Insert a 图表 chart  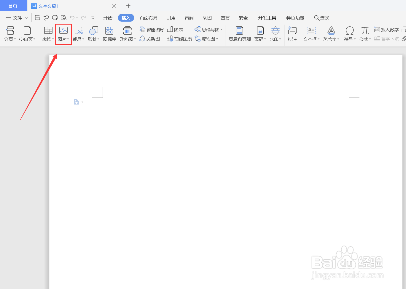[x=175, y=30]
